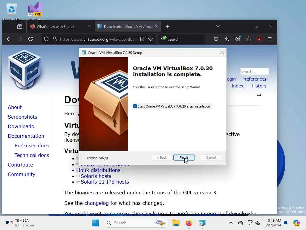The image size is (306, 230).
Task: Click the page width toggle arrow icon
Action: pos(259,95)
